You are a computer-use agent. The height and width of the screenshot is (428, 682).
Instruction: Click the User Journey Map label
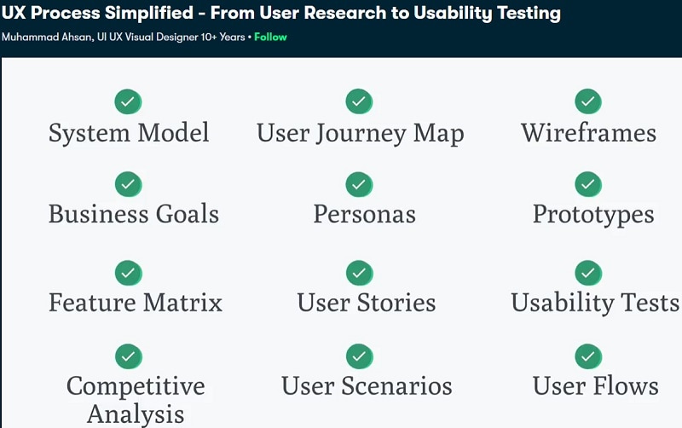[x=360, y=134]
